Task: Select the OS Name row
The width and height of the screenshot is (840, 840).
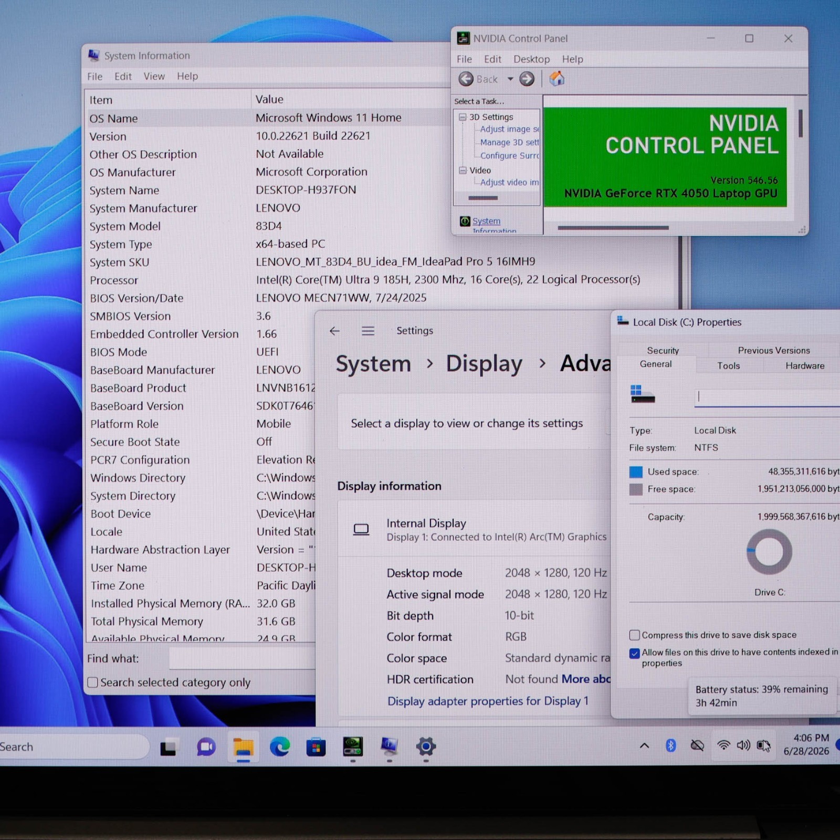Action: point(268,118)
